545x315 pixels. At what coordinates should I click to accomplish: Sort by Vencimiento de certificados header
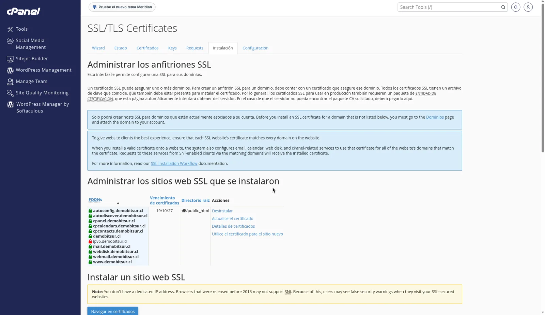pyautogui.click(x=165, y=200)
